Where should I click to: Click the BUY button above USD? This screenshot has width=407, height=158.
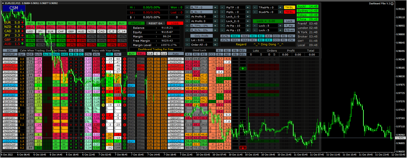30,23
